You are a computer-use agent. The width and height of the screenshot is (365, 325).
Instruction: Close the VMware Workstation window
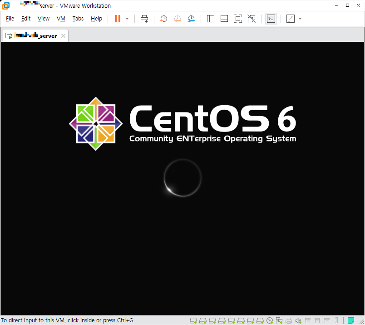pyautogui.click(x=359, y=5)
